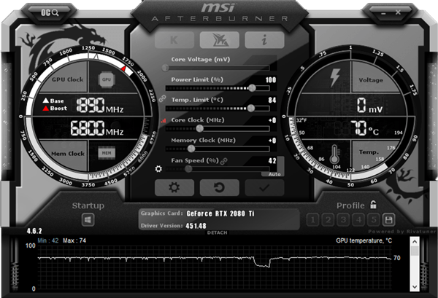Open the Core Clock curve editor bars icon
Image resolution: width=438 pixels, height=298 pixels.
click(164, 119)
